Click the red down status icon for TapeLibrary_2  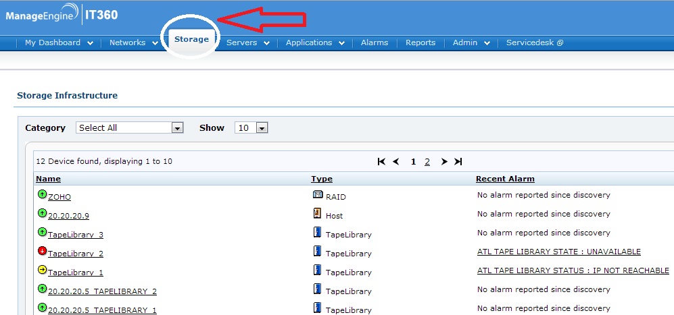(42, 251)
